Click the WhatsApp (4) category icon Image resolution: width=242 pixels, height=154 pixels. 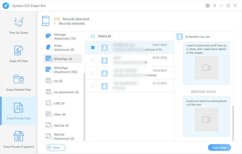tap(49, 59)
